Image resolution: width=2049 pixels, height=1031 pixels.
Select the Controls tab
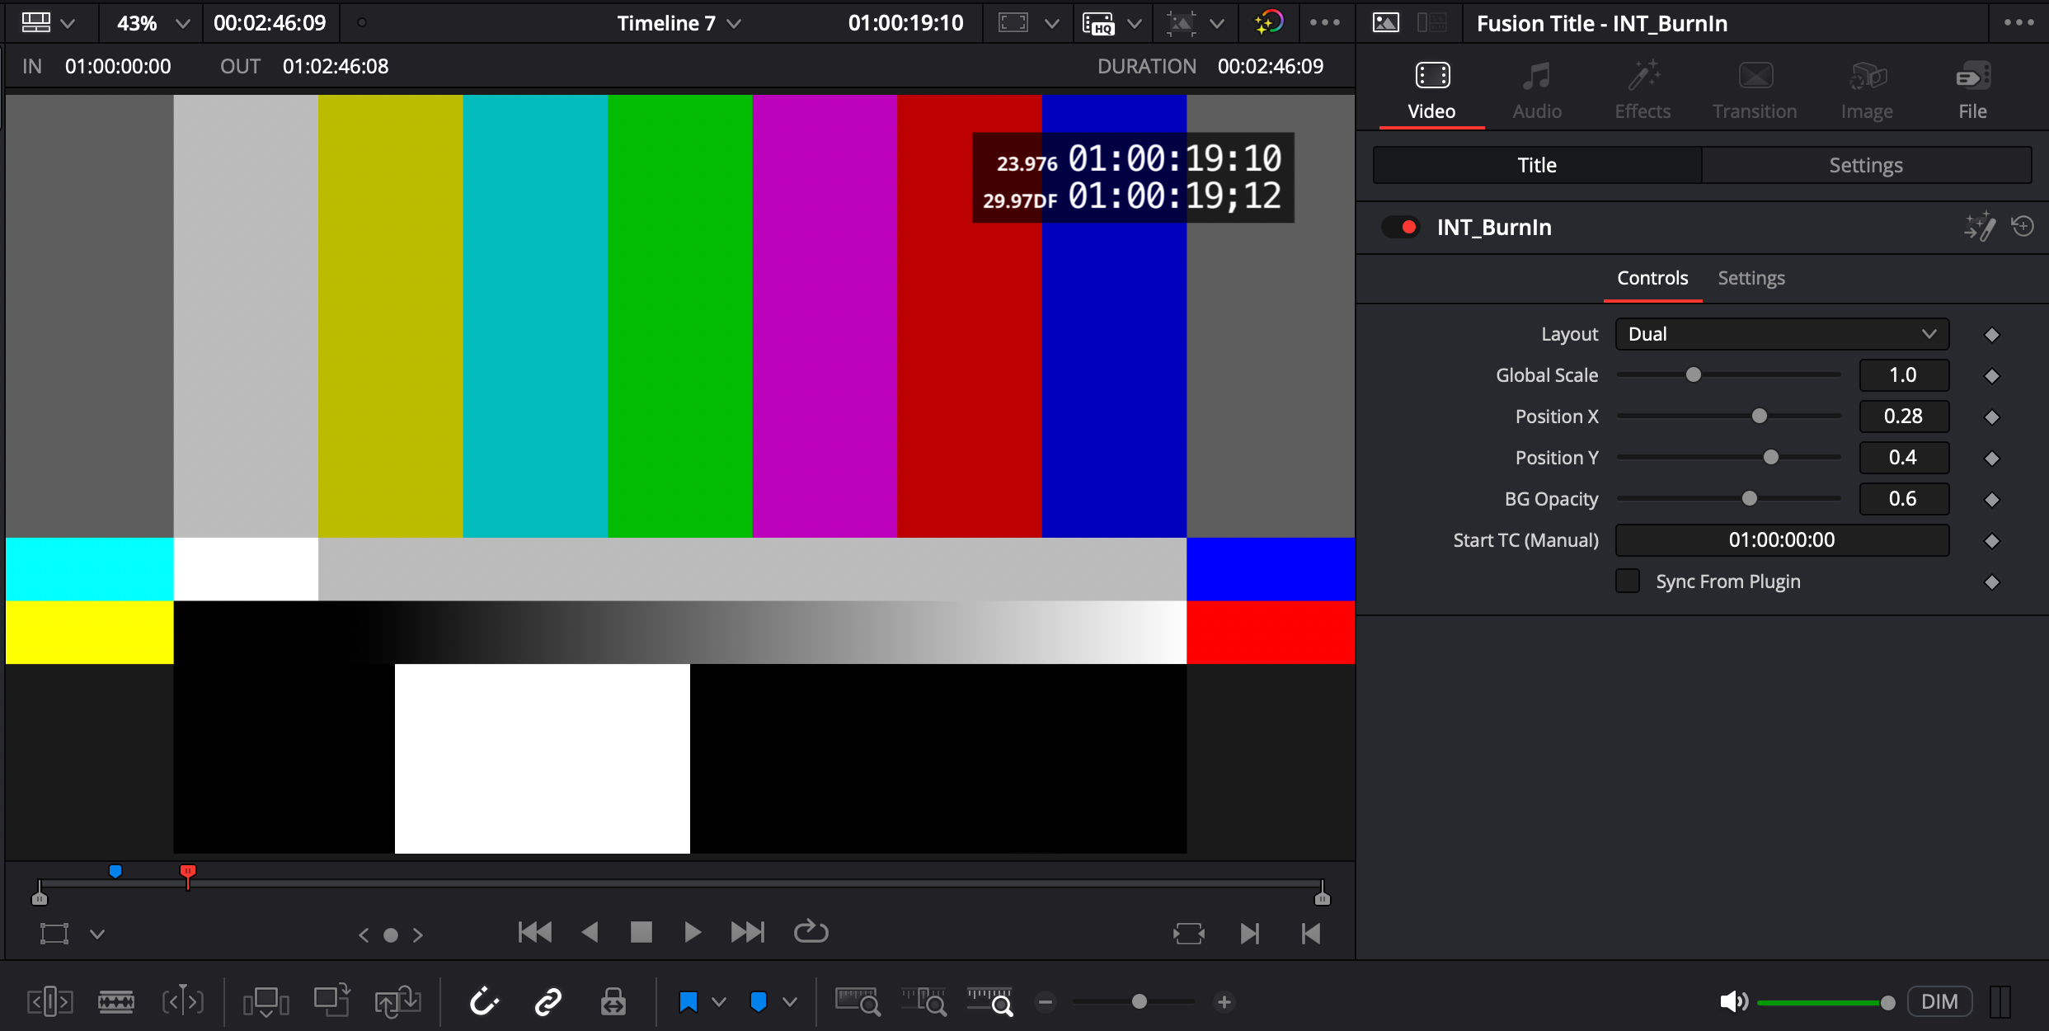(1652, 278)
